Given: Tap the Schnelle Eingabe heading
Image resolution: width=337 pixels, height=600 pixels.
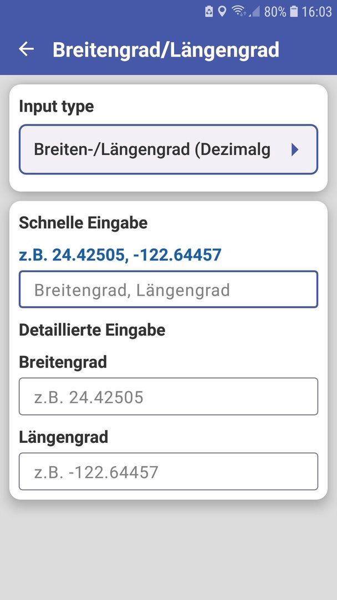Looking at the screenshot, I should (83, 223).
